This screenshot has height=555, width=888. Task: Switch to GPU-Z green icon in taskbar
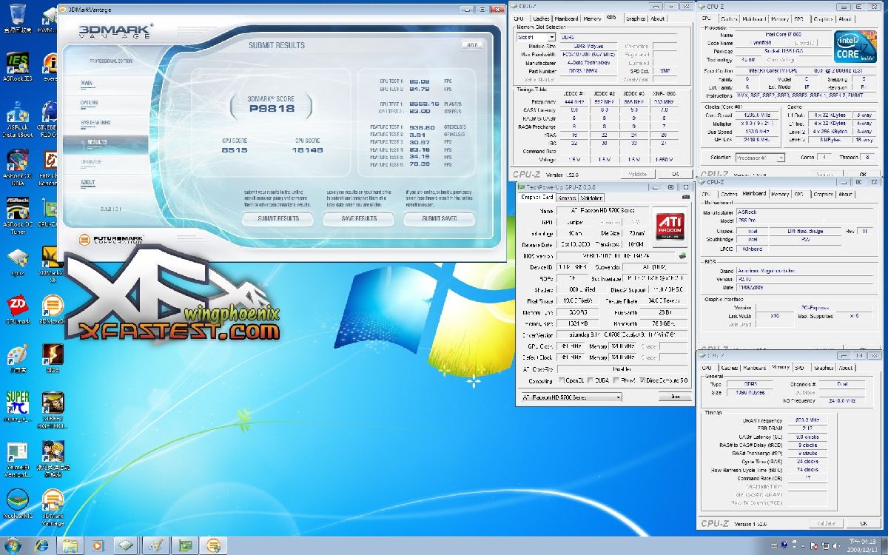[184, 545]
